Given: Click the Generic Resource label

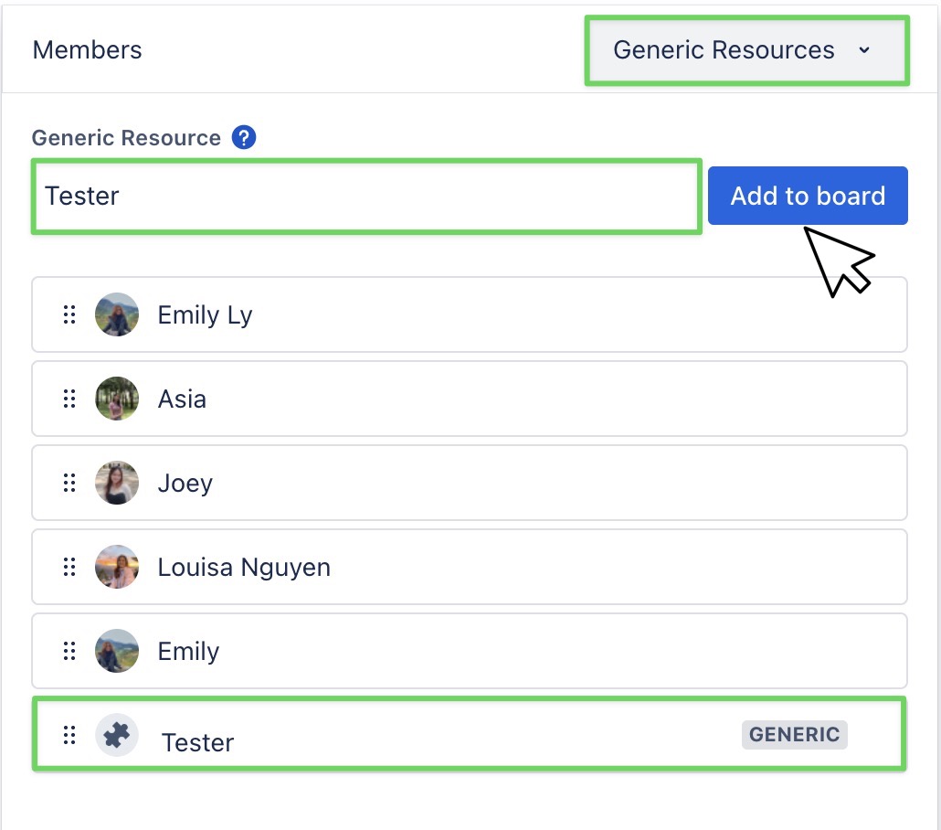Looking at the screenshot, I should [x=126, y=137].
